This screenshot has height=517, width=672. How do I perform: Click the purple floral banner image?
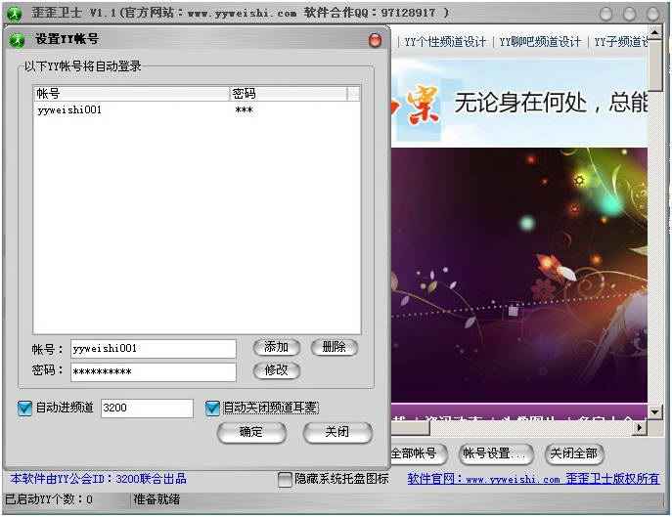coord(519,275)
